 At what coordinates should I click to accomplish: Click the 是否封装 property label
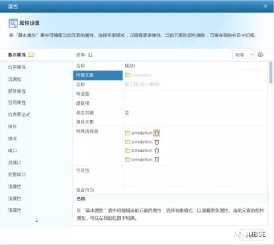click(85, 113)
